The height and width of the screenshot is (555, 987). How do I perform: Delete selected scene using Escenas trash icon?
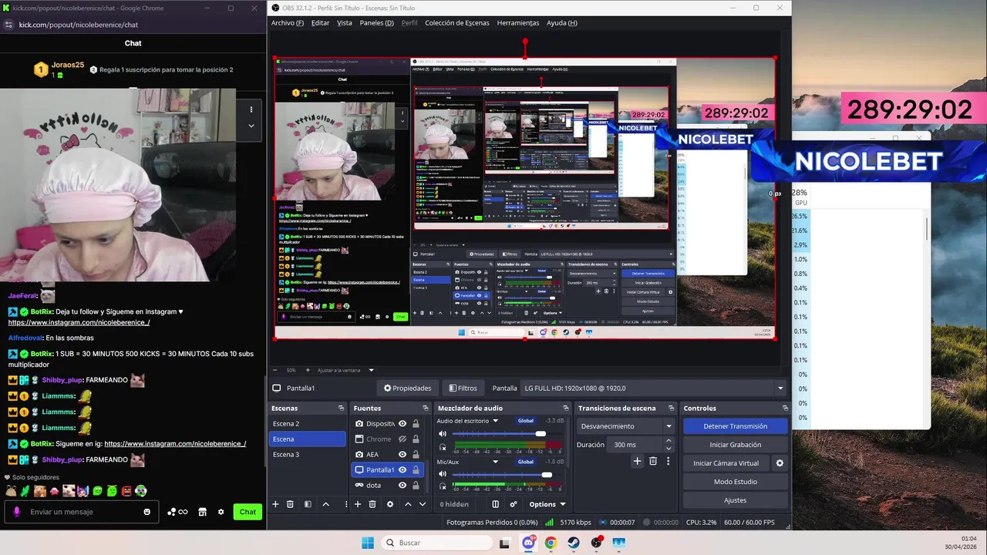coord(290,504)
